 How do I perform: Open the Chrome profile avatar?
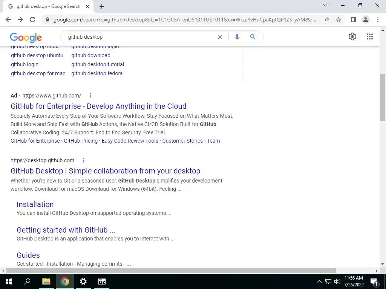[x=366, y=20]
